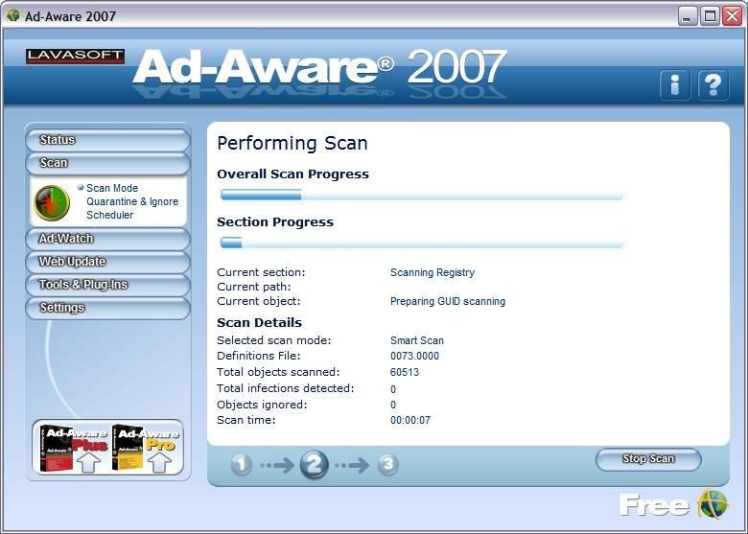Click the step 1 circle indicator
748x534 pixels.
pos(242,465)
